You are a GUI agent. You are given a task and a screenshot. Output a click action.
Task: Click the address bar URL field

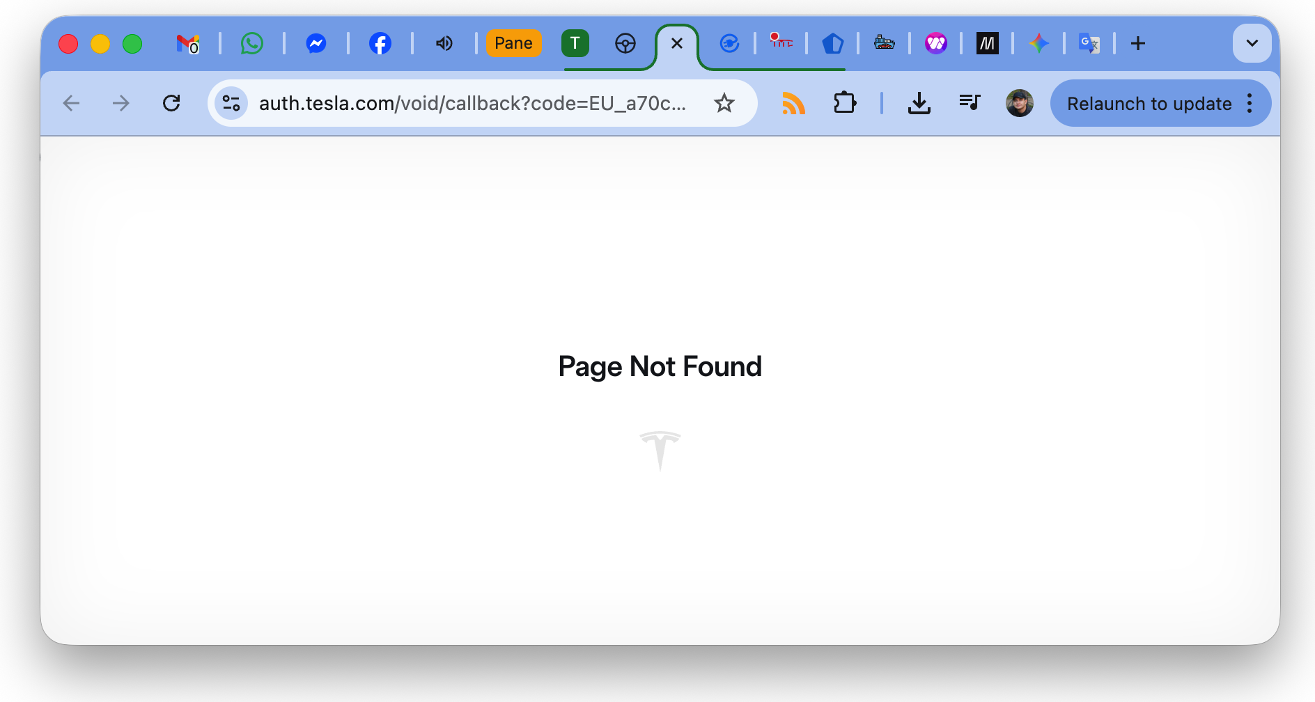472,104
